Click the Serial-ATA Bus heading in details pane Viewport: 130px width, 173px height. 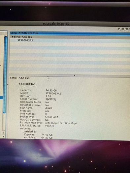(x=20, y=78)
